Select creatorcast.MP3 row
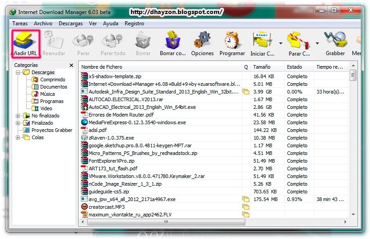This screenshot has width=370, height=239. click(x=214, y=207)
